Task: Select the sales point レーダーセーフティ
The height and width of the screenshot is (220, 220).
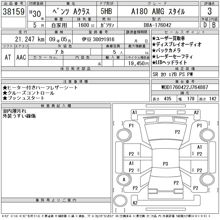Action: 172,56
